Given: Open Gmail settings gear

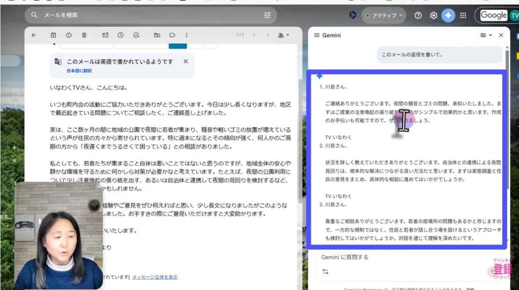Looking at the screenshot, I should tap(433, 15).
